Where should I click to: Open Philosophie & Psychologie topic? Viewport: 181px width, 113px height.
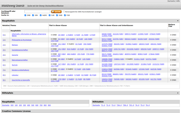(22, 40)
